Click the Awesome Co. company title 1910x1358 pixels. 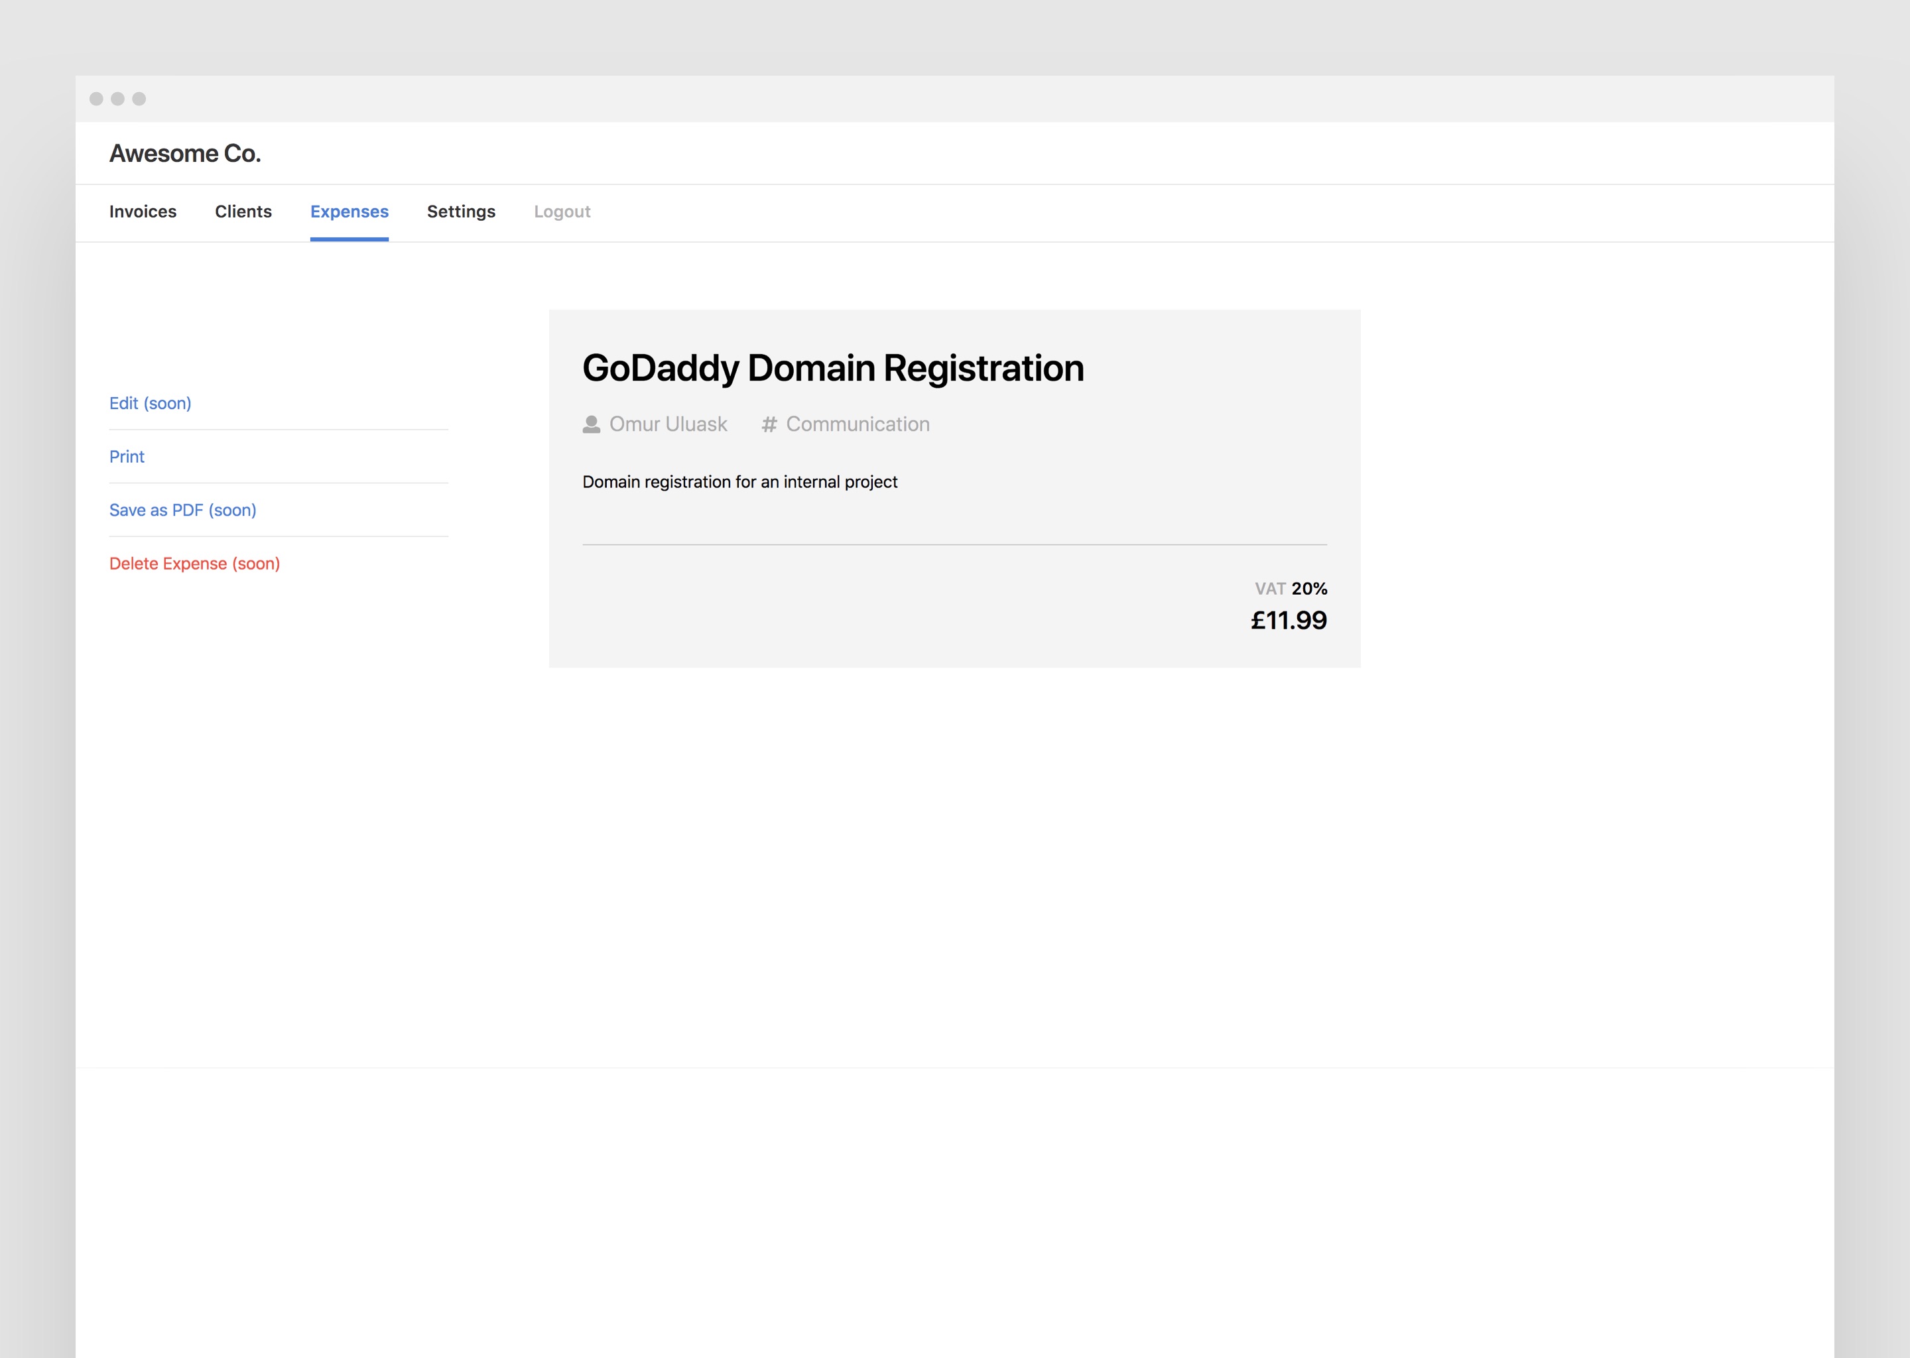coord(185,153)
